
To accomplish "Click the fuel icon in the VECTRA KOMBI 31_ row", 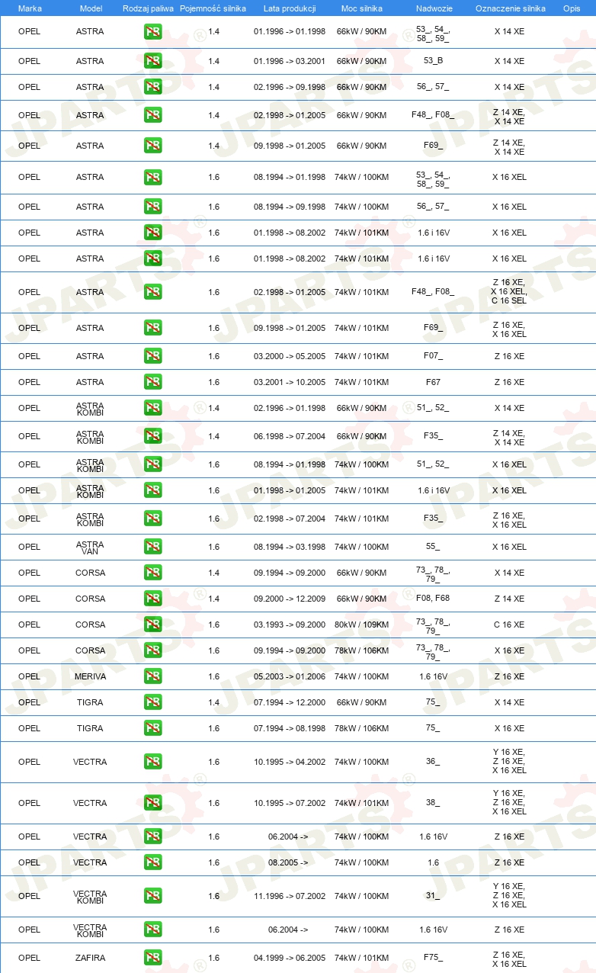I will tap(152, 896).
